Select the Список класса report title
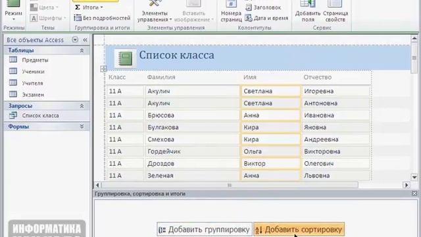This screenshot has height=237, width=421. point(177,55)
